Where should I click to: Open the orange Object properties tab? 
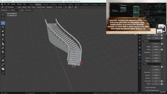(140, 52)
